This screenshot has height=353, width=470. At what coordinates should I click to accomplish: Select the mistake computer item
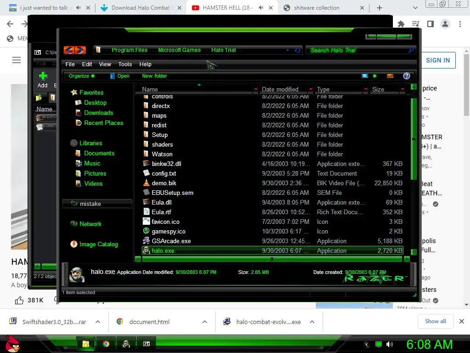[x=97, y=204]
